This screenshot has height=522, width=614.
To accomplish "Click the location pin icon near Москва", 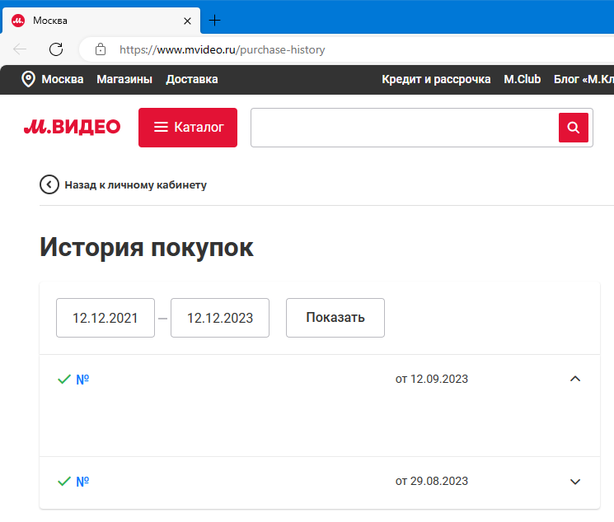I will pos(28,79).
